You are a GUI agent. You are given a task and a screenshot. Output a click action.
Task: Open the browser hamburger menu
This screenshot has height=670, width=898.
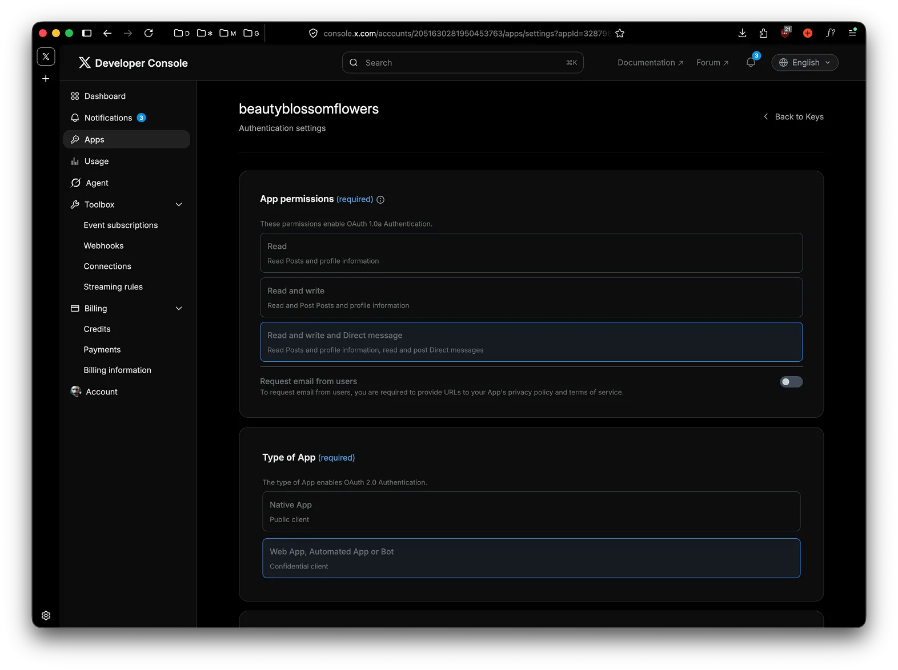click(852, 33)
